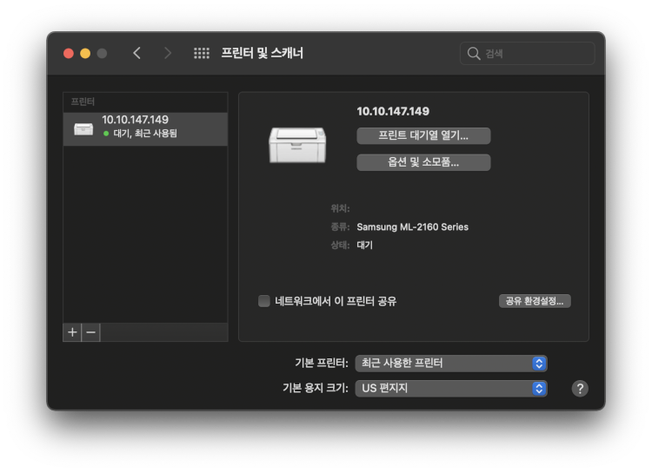The width and height of the screenshot is (652, 472).
Task: Click the small printer icon in the list
Action: [x=83, y=128]
